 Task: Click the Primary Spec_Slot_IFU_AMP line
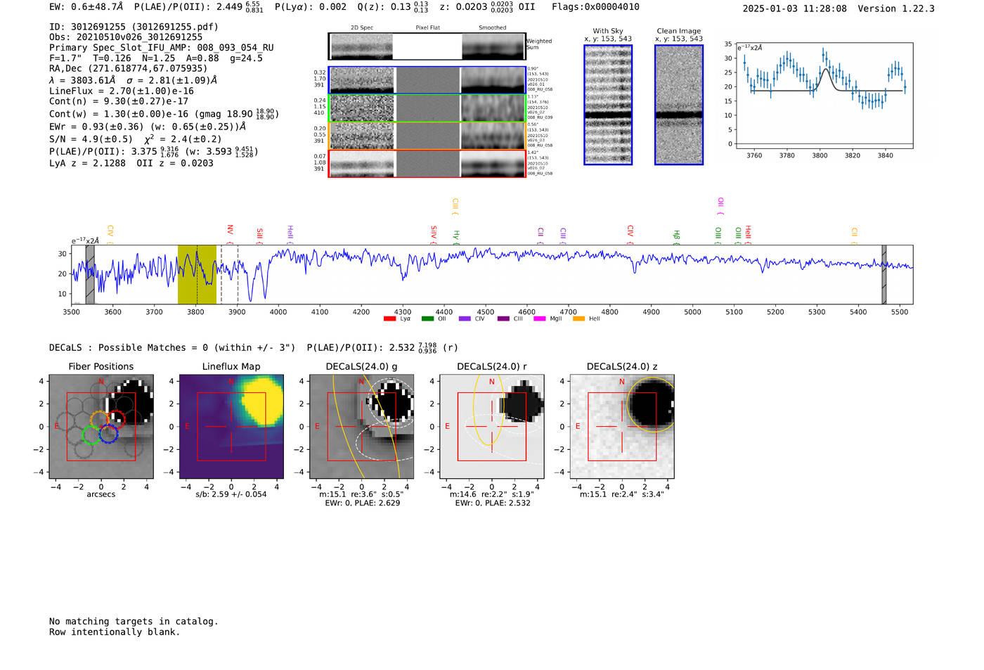162,48
